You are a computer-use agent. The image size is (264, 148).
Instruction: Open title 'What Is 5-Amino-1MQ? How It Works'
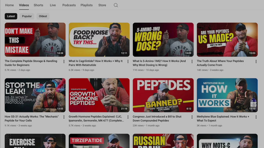tap(159, 63)
